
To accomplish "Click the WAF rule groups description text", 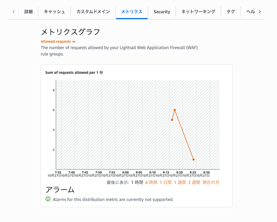I will 119,51.
